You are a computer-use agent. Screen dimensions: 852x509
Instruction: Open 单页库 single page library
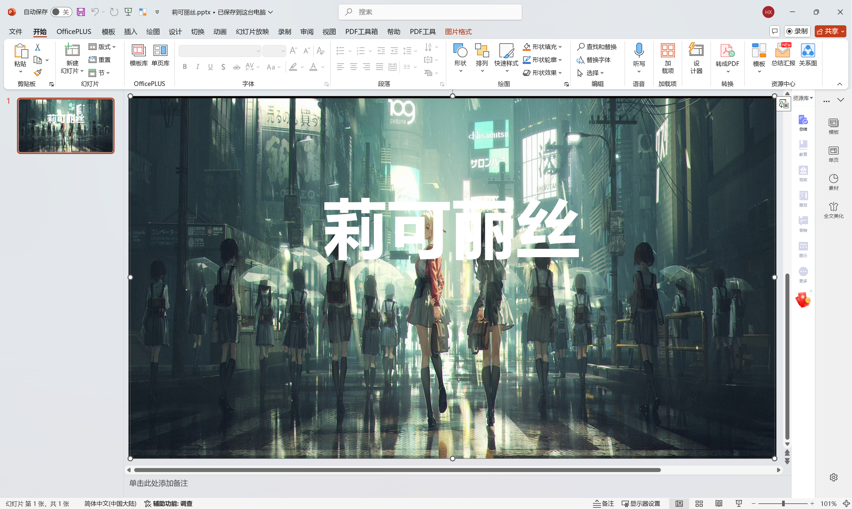[x=160, y=56]
